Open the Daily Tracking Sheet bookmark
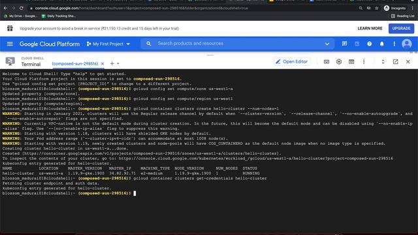This screenshot has width=418, height=235. [59, 16]
